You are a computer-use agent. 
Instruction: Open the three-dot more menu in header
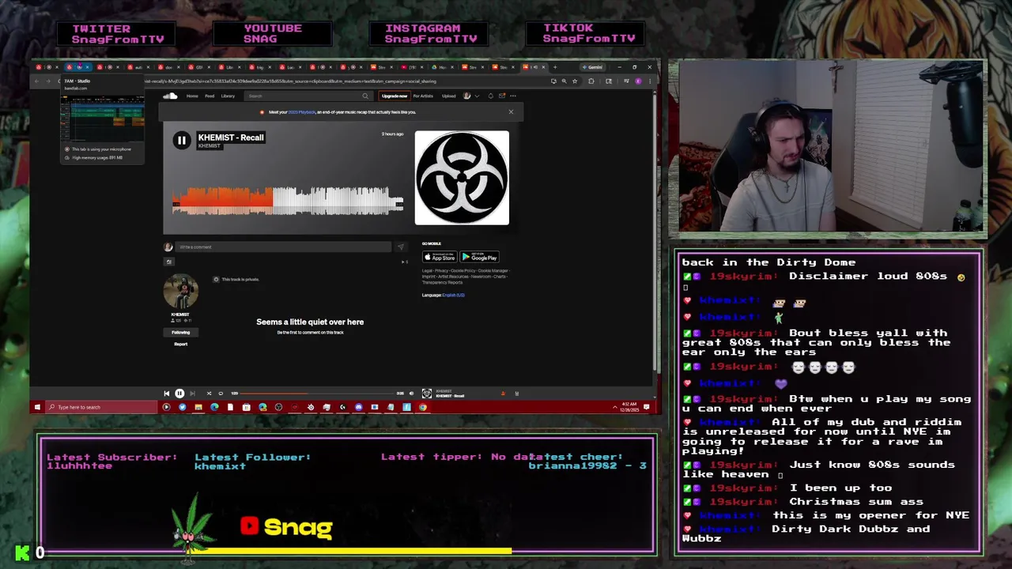[x=513, y=96]
